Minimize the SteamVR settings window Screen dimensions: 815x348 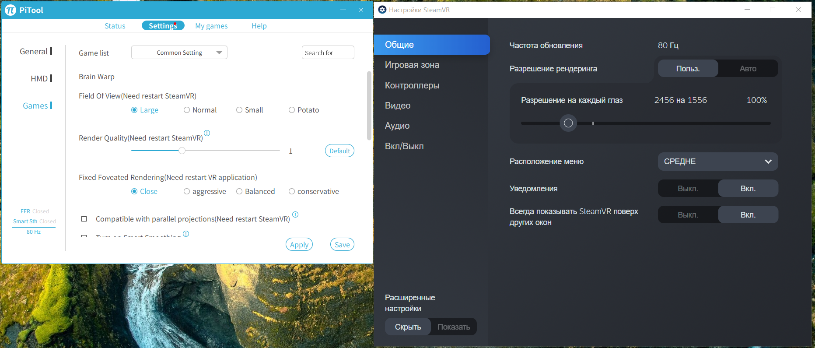tap(747, 10)
